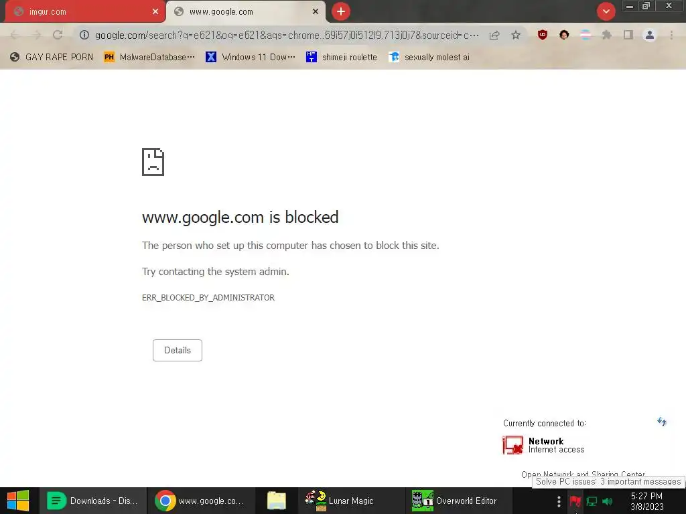Open the Windows 11 Dow… bookmark
Image resolution: width=686 pixels, height=514 pixels.
coord(251,58)
